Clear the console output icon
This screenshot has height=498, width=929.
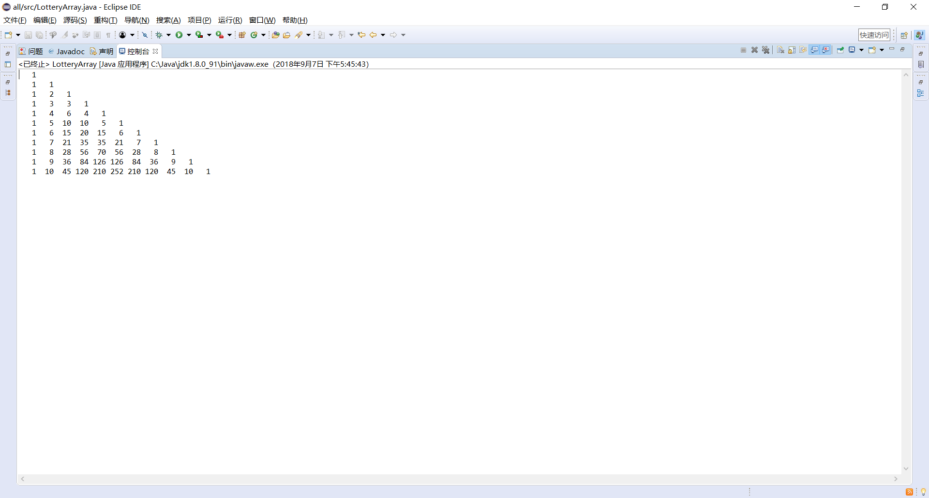(780, 50)
